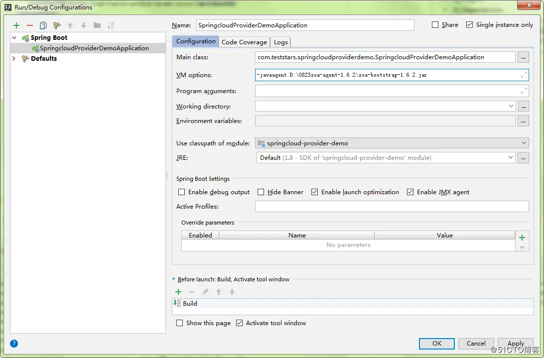The image size is (544, 358).
Task: Expand the Program arguments field editor
Action: tap(524, 91)
